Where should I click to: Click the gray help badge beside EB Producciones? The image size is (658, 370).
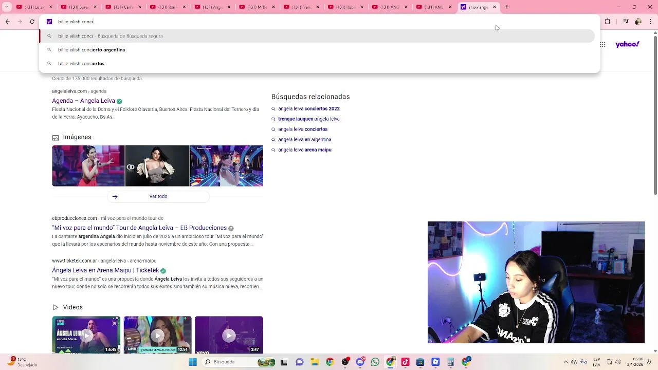[x=231, y=228]
